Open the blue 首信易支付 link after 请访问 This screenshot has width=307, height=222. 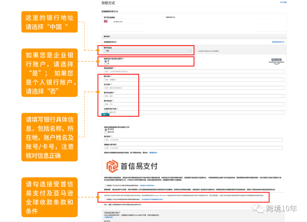153,152
